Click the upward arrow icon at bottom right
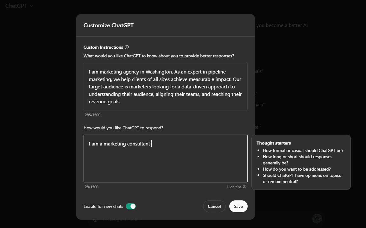366x228 pixels. [317, 218]
